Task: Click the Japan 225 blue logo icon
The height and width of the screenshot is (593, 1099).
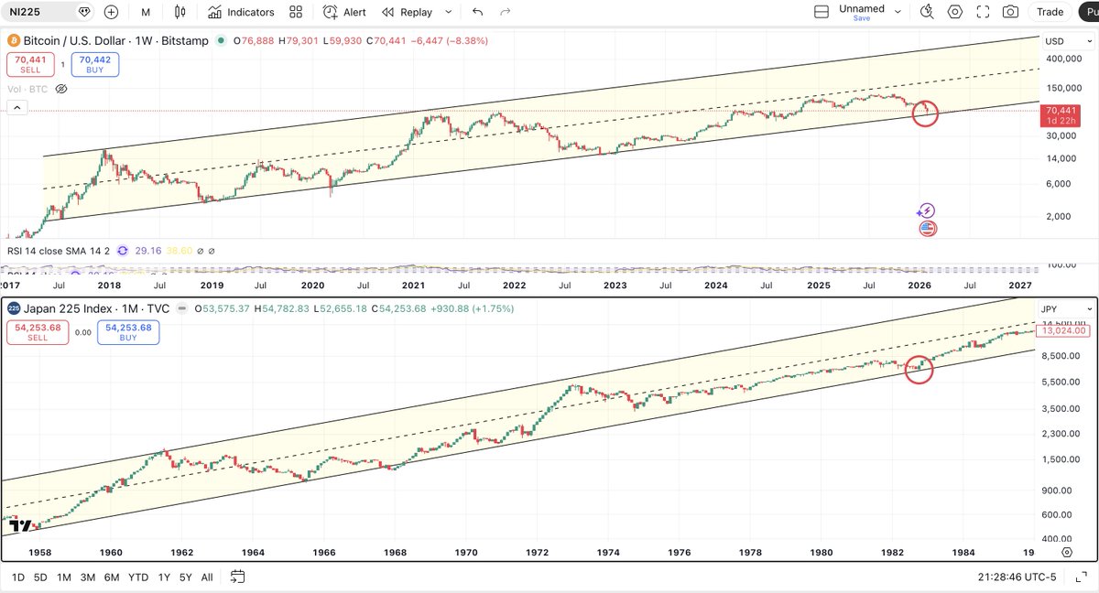Action: [14, 308]
